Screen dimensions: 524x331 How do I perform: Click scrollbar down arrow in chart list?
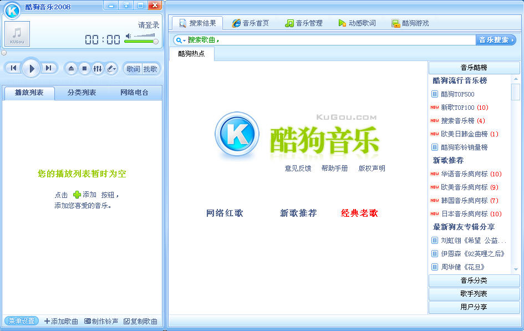pos(516,269)
